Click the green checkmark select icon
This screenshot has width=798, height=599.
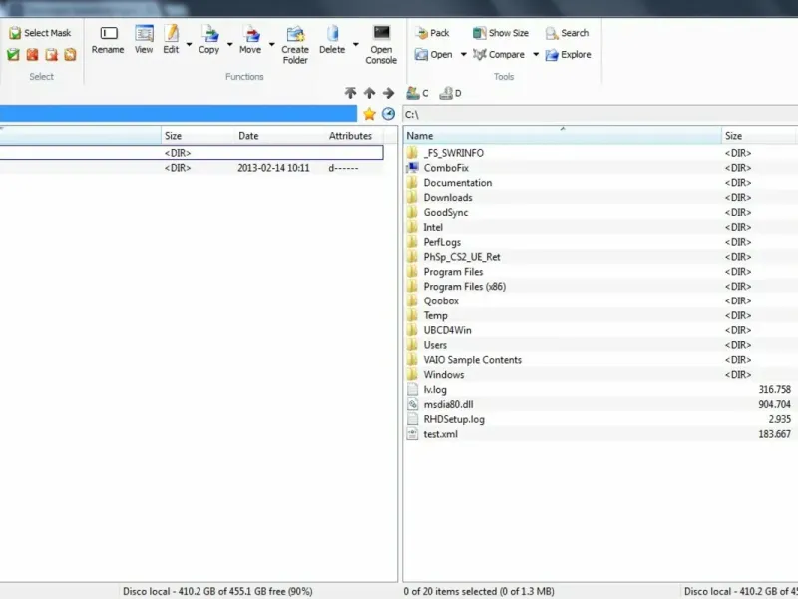pos(13,55)
